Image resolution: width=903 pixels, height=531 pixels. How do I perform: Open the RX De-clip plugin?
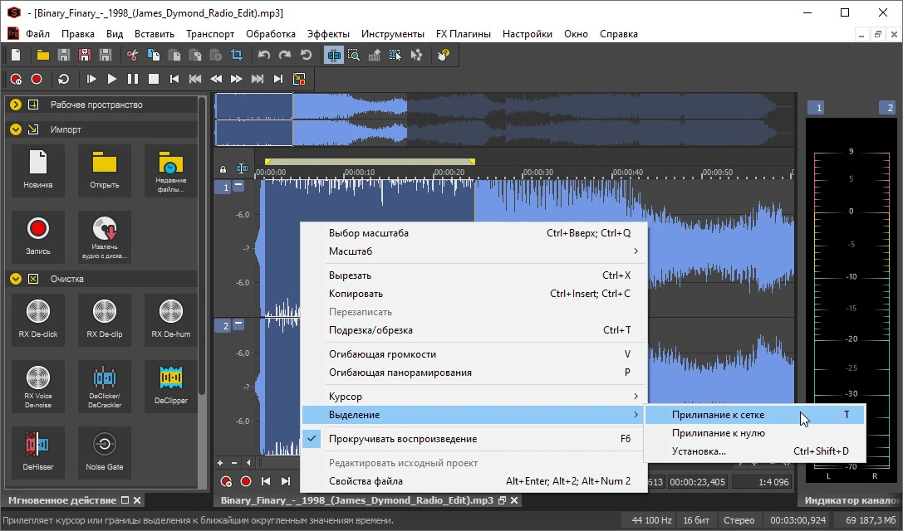[104, 319]
